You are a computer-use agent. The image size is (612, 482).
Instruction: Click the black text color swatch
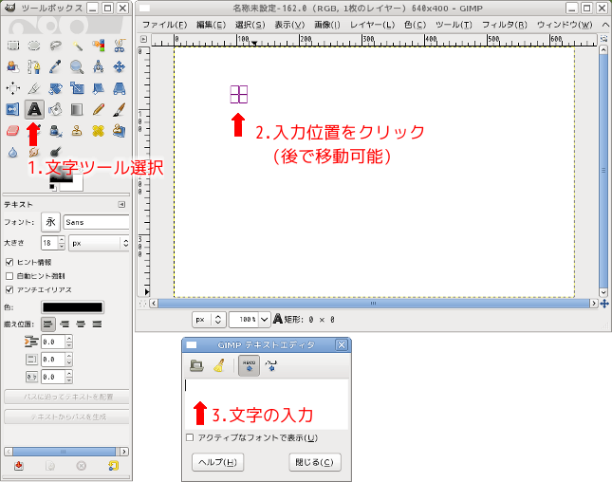[x=71, y=307]
